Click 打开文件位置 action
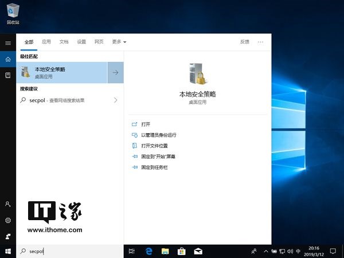The width and height of the screenshot is (344, 258). [154, 146]
